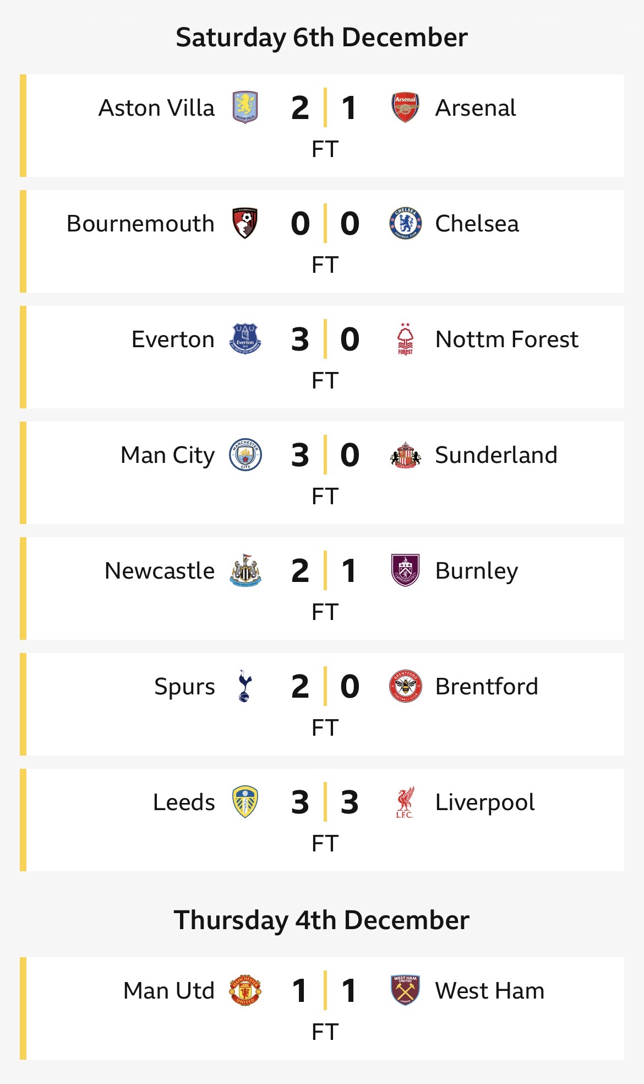Viewport: 644px width, 1084px height.
Task: Tap the Man Utd club crest
Action: (x=245, y=990)
